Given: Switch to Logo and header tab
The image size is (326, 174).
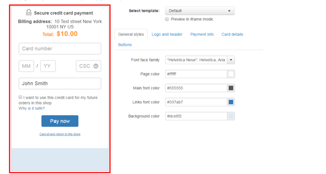Looking at the screenshot, I should (x=167, y=34).
